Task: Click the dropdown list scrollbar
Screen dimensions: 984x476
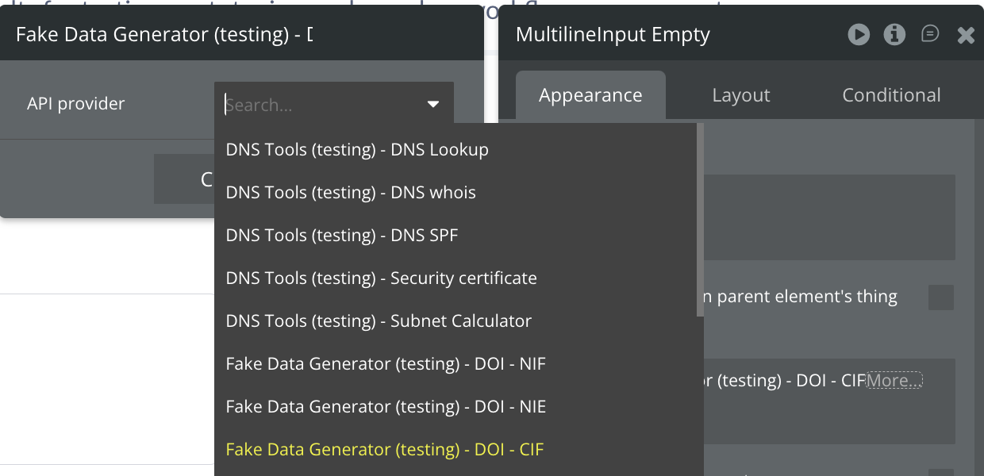Action: (x=700, y=222)
